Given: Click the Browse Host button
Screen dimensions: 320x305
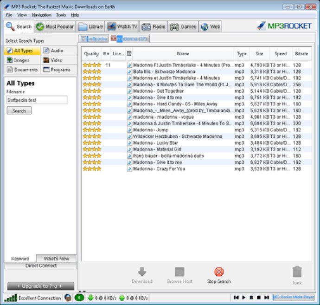Looking at the screenshot, I should pyautogui.click(x=179, y=275).
